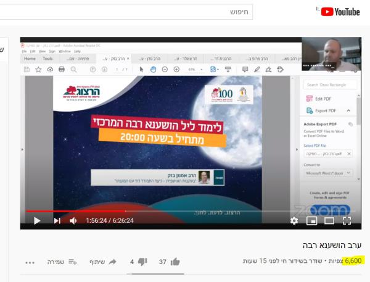Collapse the right tools pane arrow
The height and width of the screenshot is (282, 370).
click(297, 149)
